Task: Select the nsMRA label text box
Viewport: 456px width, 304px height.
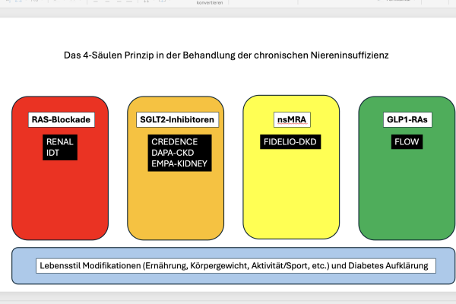Action: coord(291,120)
